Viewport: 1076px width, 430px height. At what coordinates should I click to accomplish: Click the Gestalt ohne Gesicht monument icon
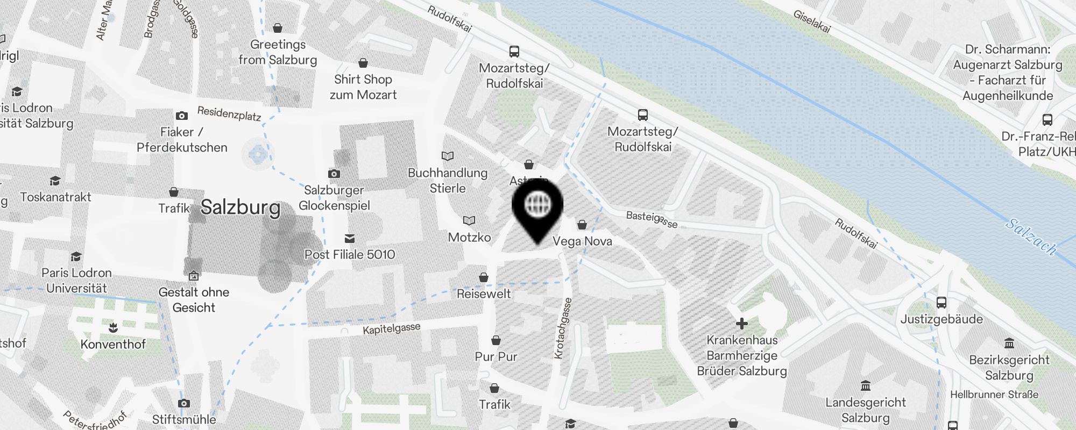194,276
